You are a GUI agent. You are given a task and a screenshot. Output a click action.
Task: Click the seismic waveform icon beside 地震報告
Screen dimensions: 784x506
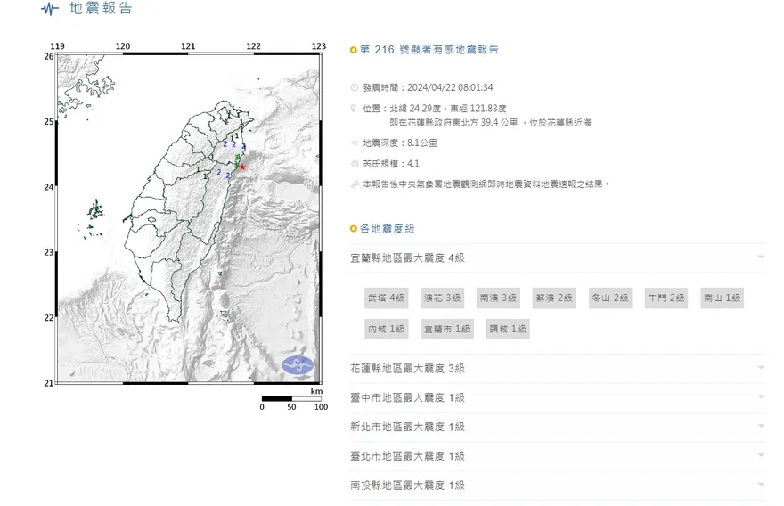tap(51, 9)
